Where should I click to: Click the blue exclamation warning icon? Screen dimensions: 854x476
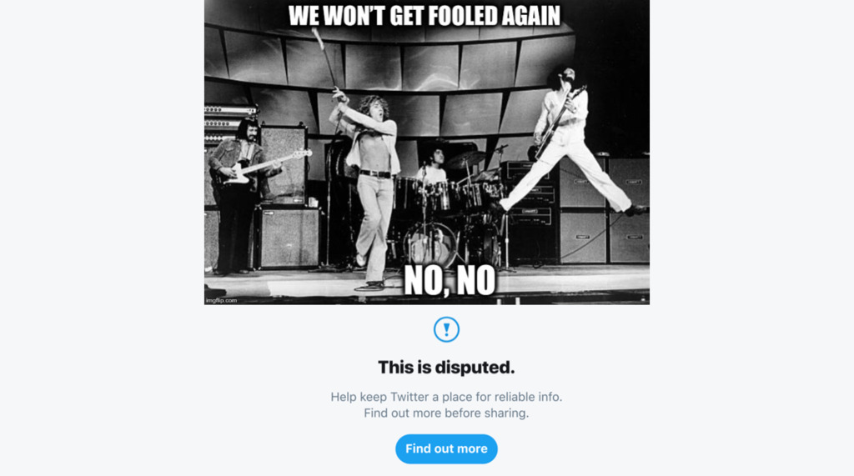tap(446, 329)
